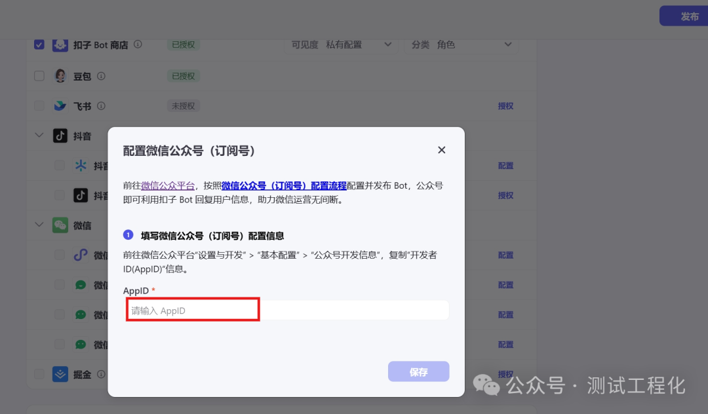This screenshot has height=414, width=708.
Task: Click 配置 in the blue asterisk 抖音 row
Action: (x=505, y=166)
